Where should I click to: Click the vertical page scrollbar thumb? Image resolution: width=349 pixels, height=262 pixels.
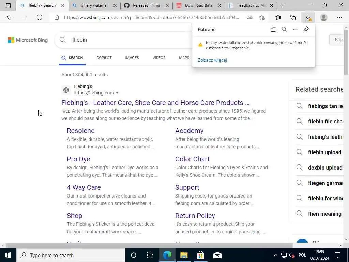pos(346,52)
